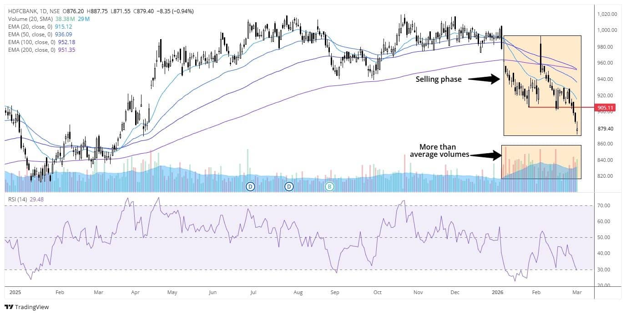
Task: Click the 820.00 price axis value
Action: 606,176
